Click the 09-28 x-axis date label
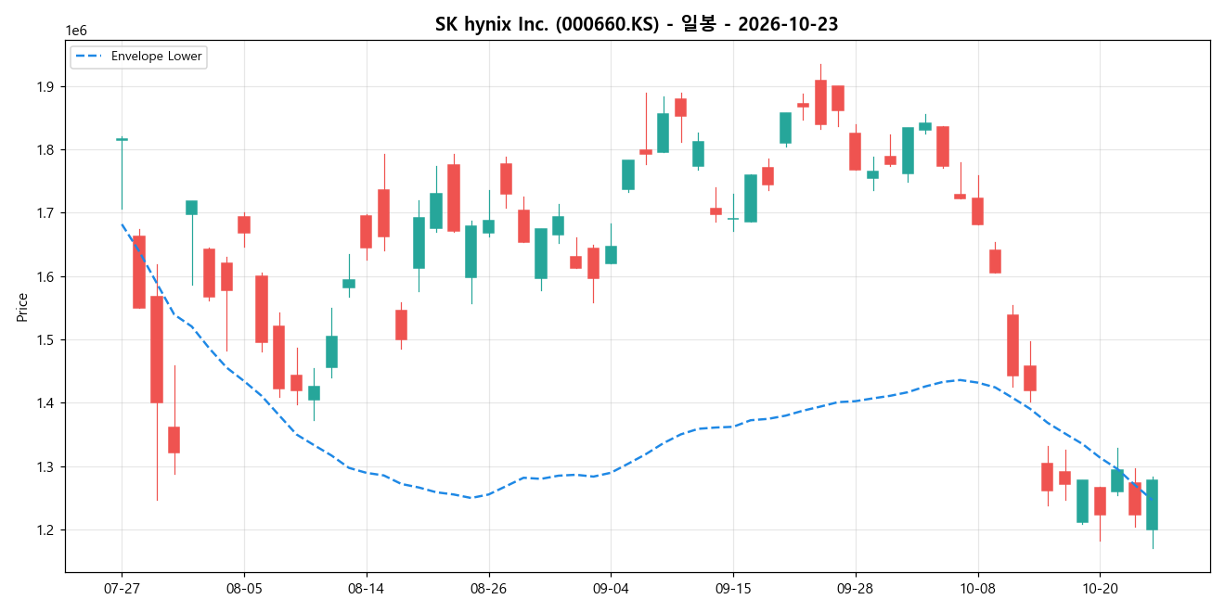 (856, 588)
